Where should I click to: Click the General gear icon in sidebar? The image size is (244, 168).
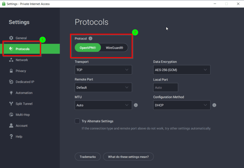pos(11,38)
